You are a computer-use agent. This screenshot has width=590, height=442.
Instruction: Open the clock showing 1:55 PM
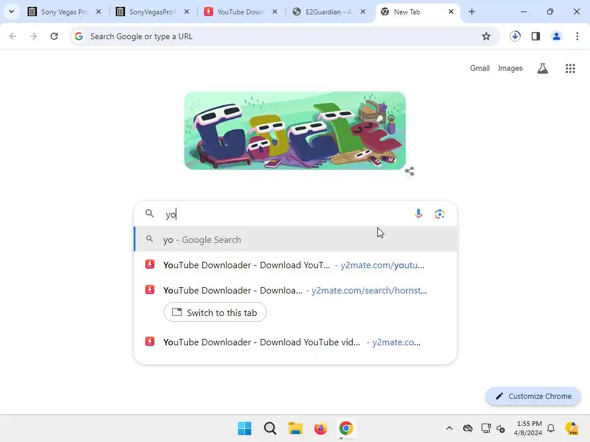tap(528, 428)
